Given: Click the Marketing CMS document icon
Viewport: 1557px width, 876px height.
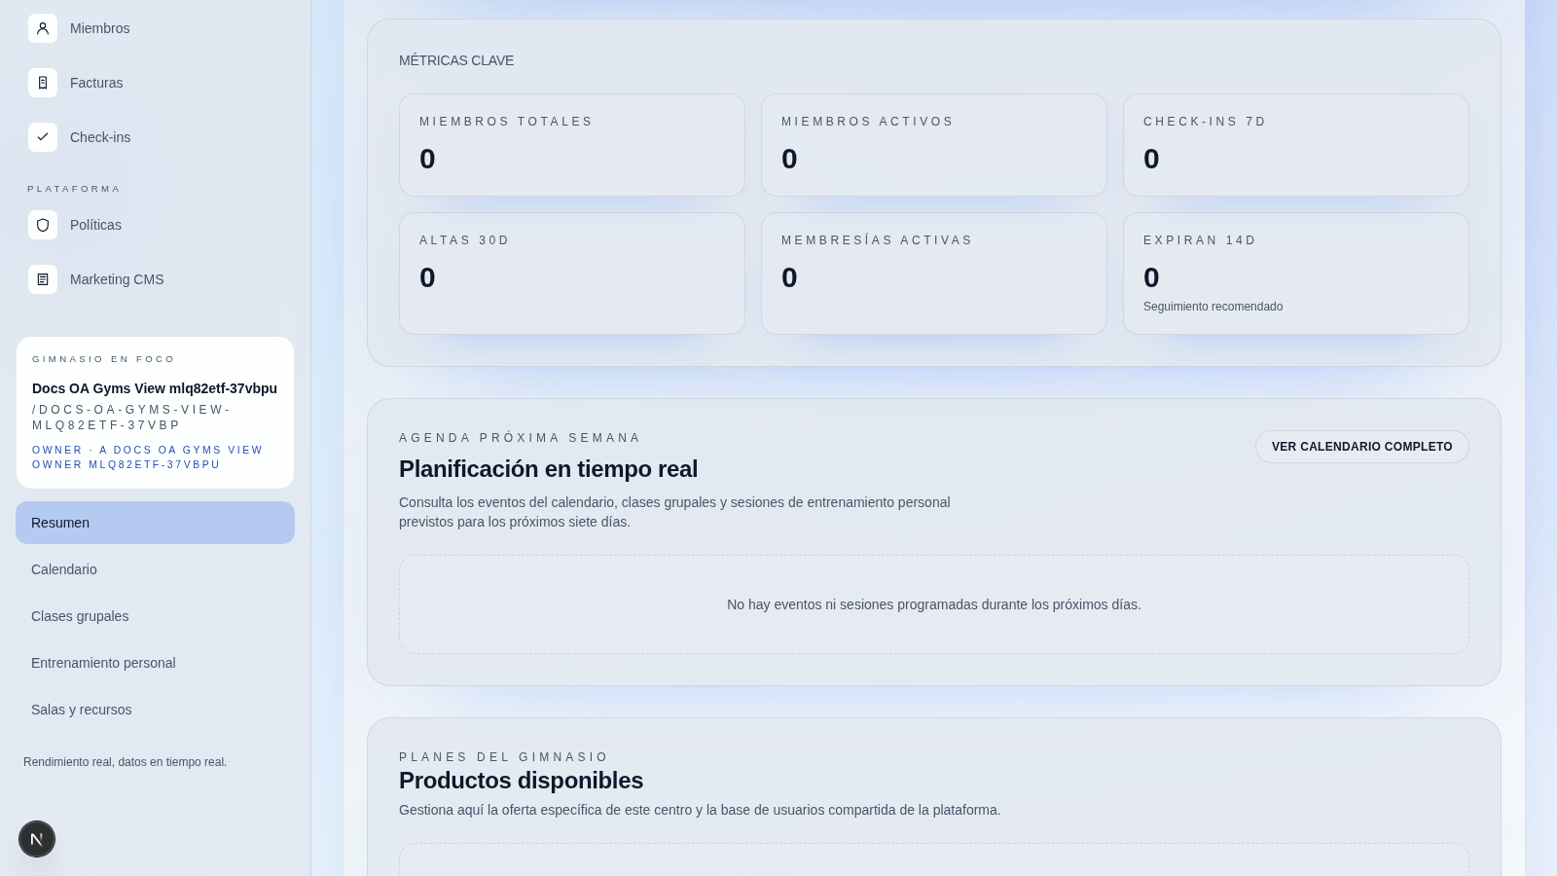Looking at the screenshot, I should pos(43,279).
